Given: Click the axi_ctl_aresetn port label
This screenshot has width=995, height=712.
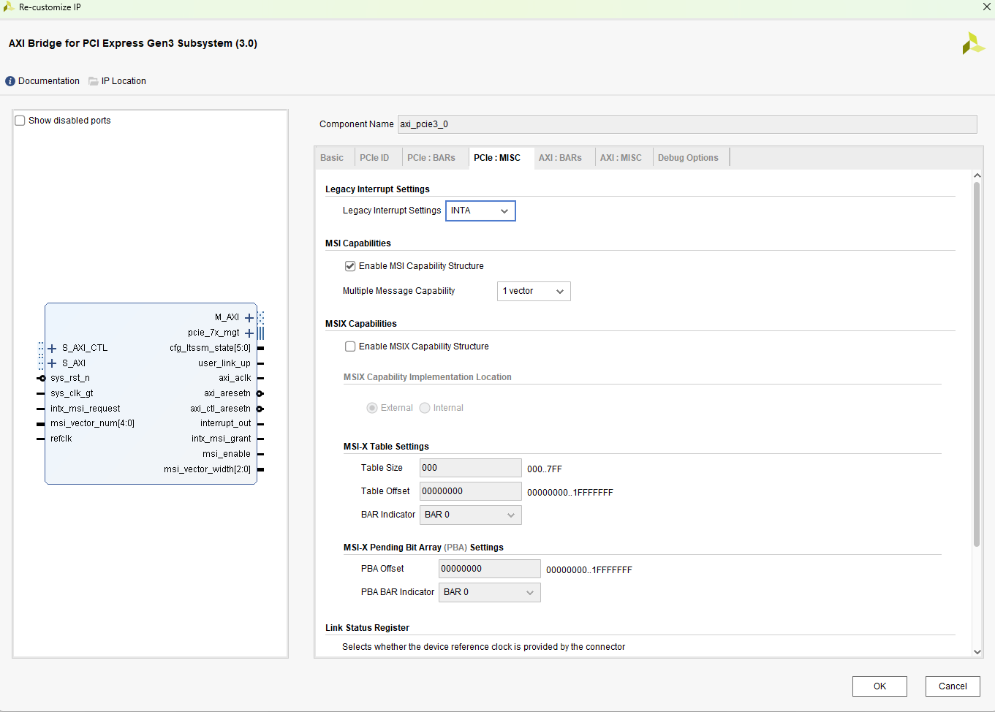Looking at the screenshot, I should click(x=220, y=409).
